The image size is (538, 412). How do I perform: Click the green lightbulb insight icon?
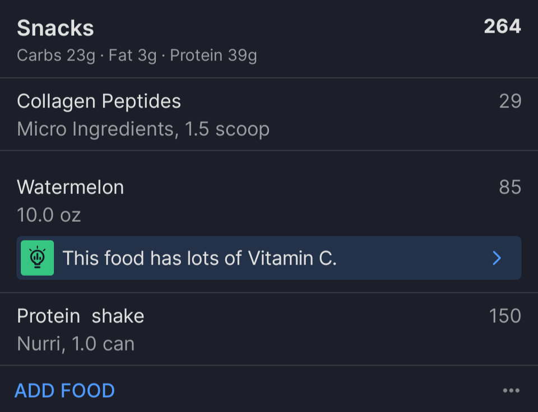[x=37, y=258]
